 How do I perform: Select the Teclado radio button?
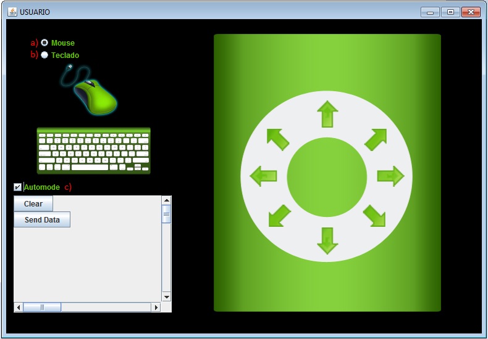(44, 55)
